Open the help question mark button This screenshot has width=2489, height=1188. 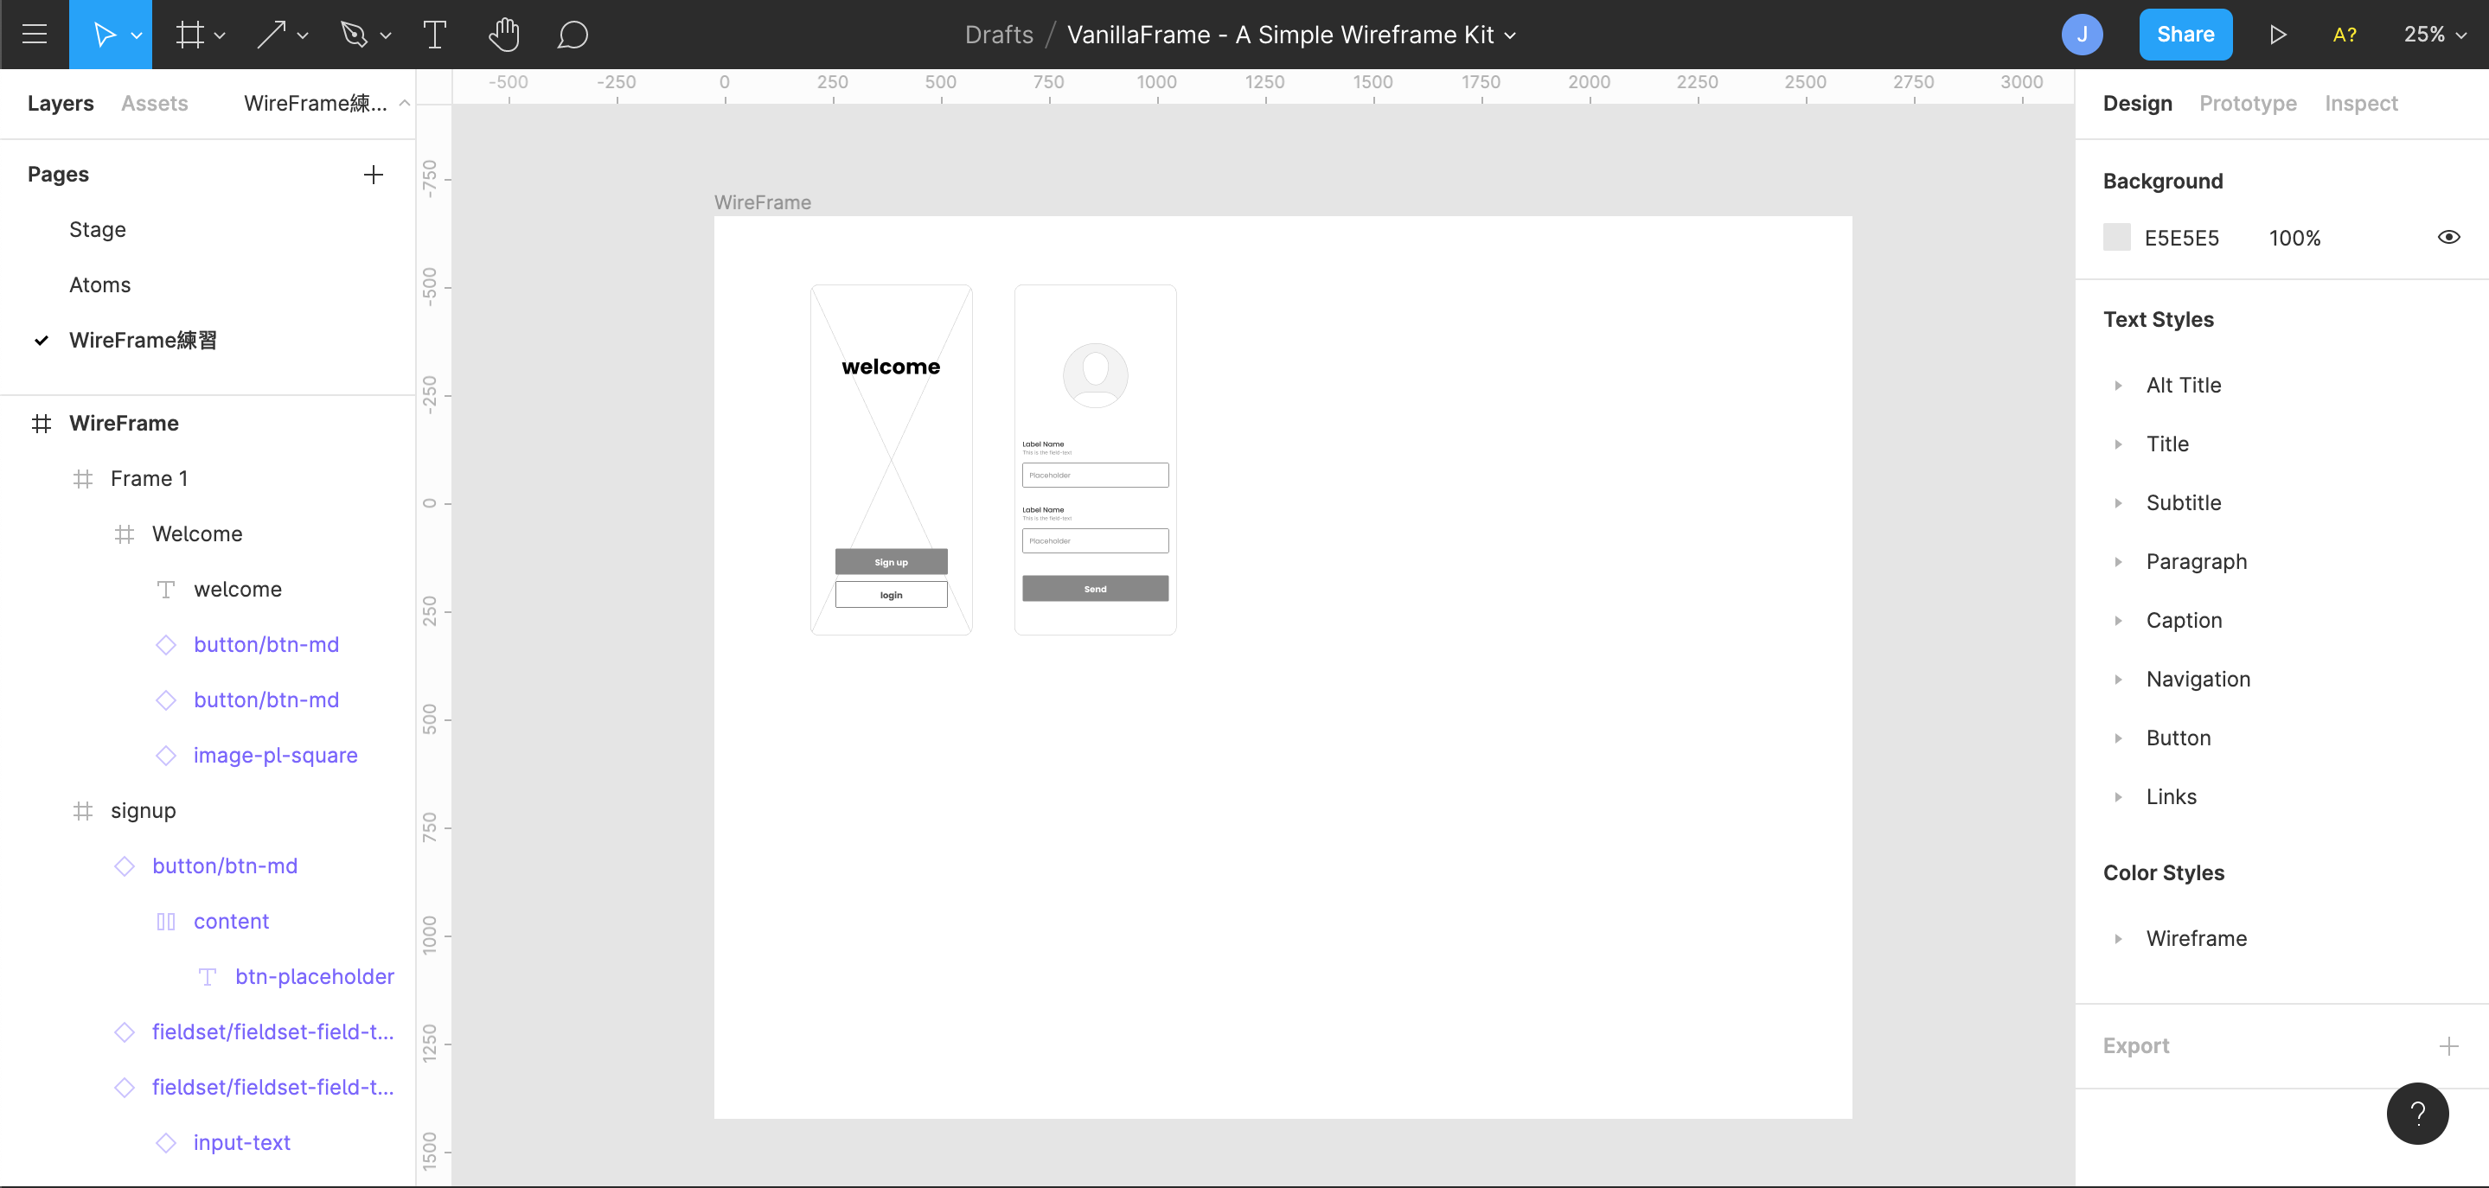point(2416,1114)
